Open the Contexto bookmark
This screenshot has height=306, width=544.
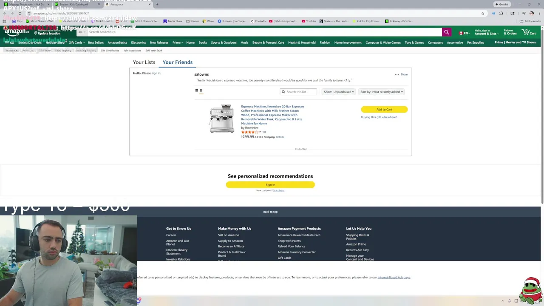coord(258,21)
